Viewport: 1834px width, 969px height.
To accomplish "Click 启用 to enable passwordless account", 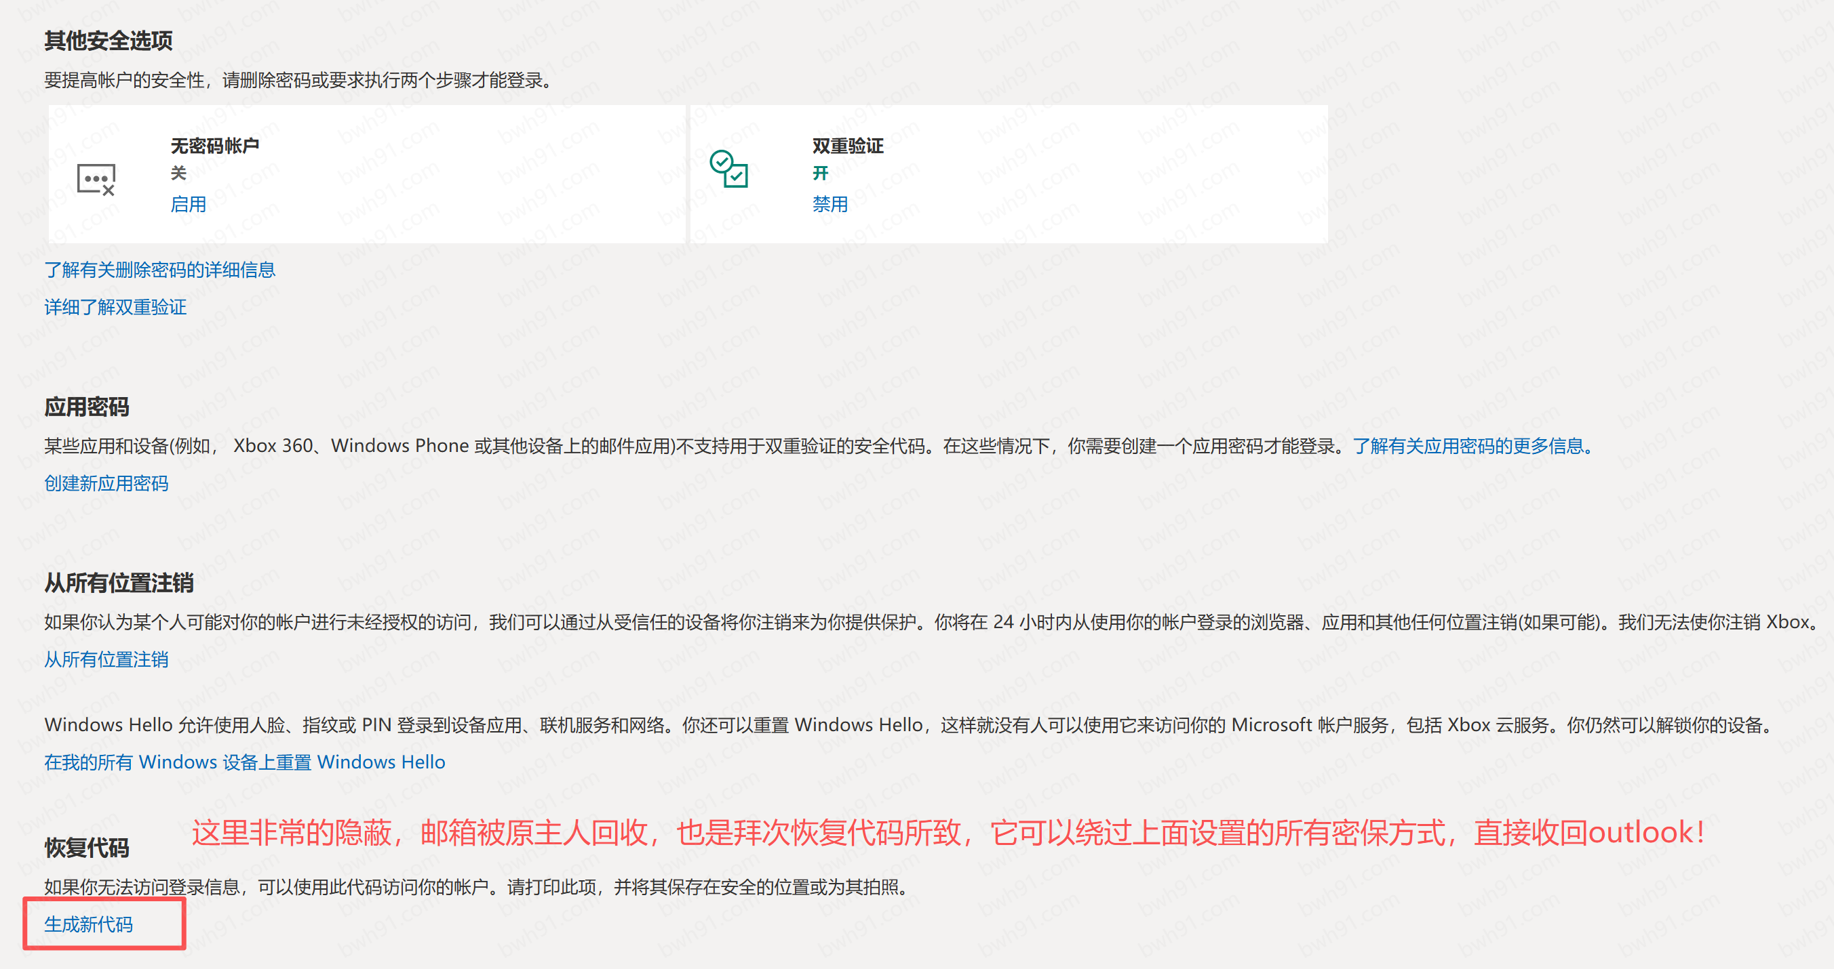I will [188, 205].
